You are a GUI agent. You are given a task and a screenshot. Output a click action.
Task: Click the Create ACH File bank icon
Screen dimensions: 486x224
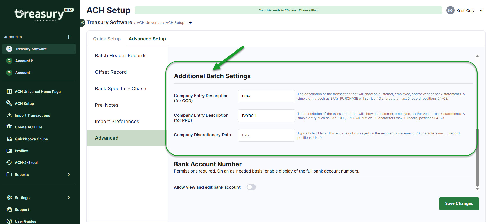[9, 127]
